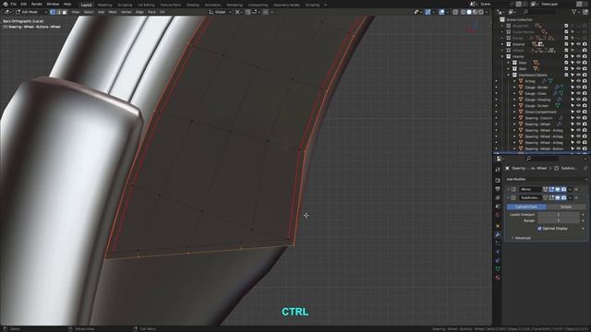Switch to solid viewport shading
591x332 pixels.
(469, 12)
